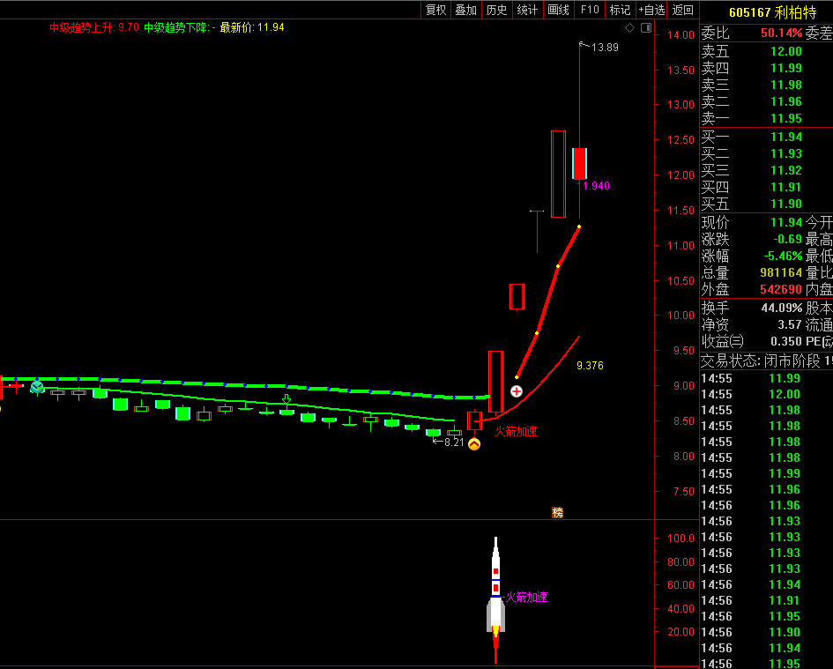Viewport: 833px width, 669px height.
Task: Click 买四 price 11.91
Action: point(785,187)
